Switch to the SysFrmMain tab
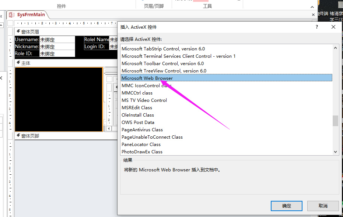The height and width of the screenshot is (217, 343). tap(31, 15)
